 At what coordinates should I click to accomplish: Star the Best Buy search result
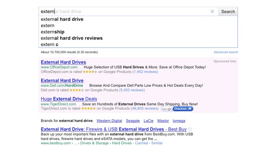[190, 129]
